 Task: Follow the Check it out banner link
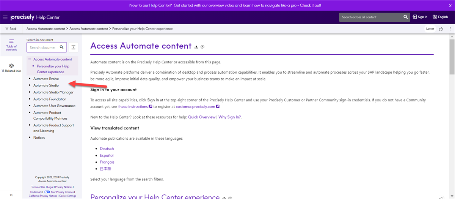pyautogui.click(x=311, y=5)
